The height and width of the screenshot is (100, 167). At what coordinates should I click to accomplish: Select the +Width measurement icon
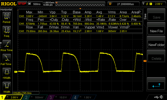pyautogui.click(x=7, y=72)
